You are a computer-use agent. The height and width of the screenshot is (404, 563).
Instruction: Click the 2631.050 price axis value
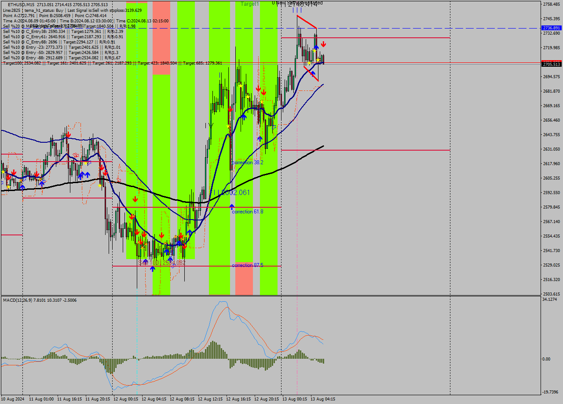click(552, 149)
